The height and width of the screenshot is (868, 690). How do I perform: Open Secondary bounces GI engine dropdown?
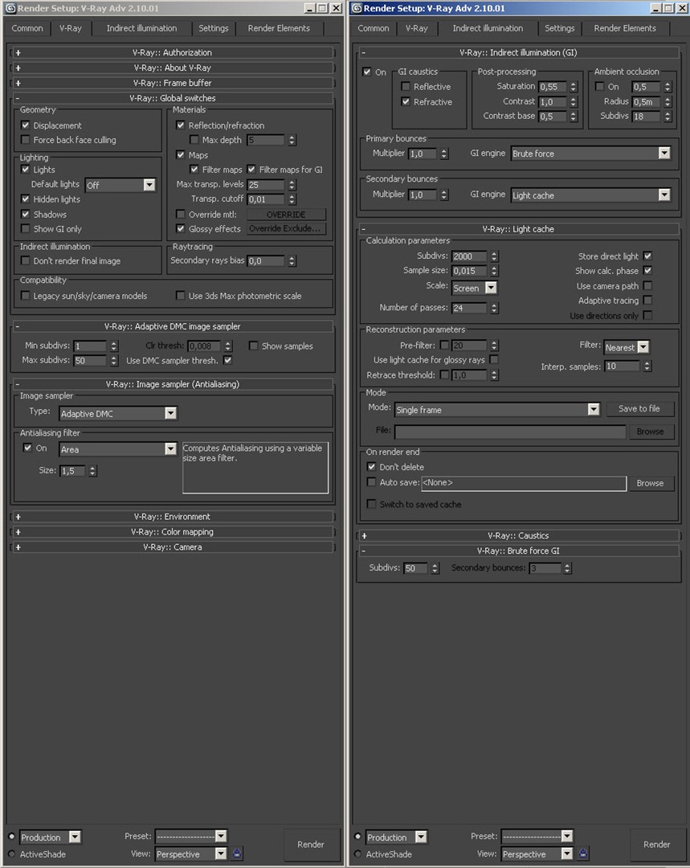591,194
